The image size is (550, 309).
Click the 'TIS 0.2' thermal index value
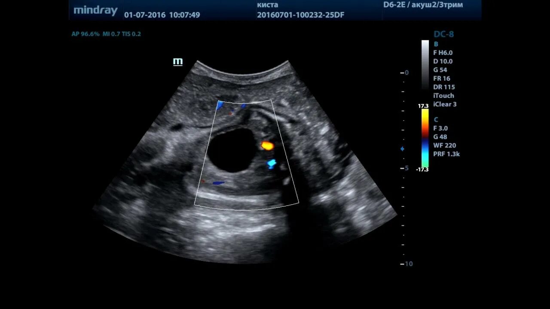pyautogui.click(x=132, y=34)
